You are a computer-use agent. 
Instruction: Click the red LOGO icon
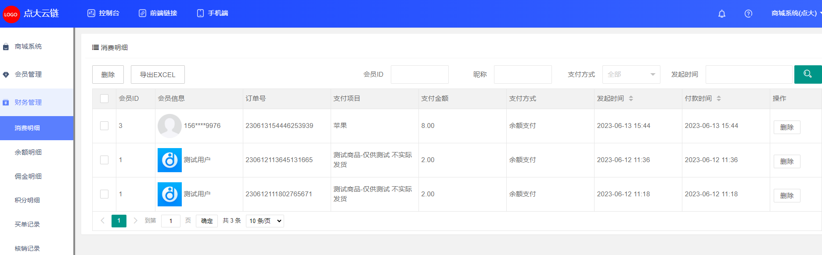pos(11,14)
